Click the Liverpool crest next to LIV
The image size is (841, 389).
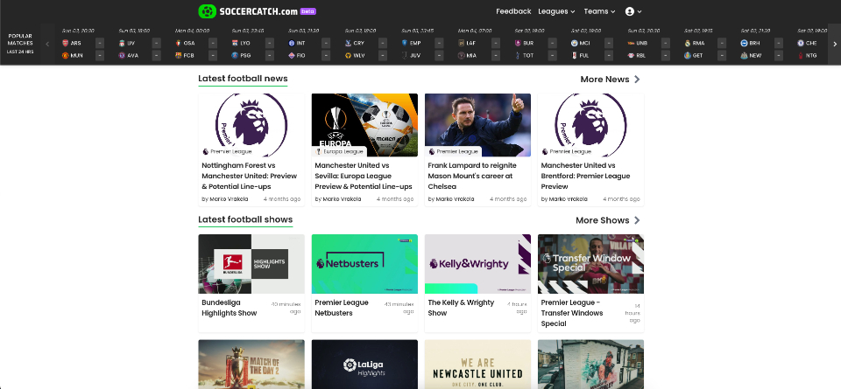[x=122, y=43]
